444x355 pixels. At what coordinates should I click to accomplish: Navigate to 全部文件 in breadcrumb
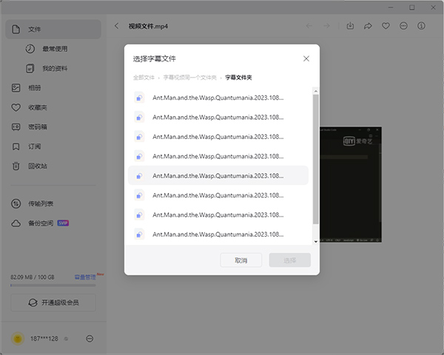coord(144,77)
